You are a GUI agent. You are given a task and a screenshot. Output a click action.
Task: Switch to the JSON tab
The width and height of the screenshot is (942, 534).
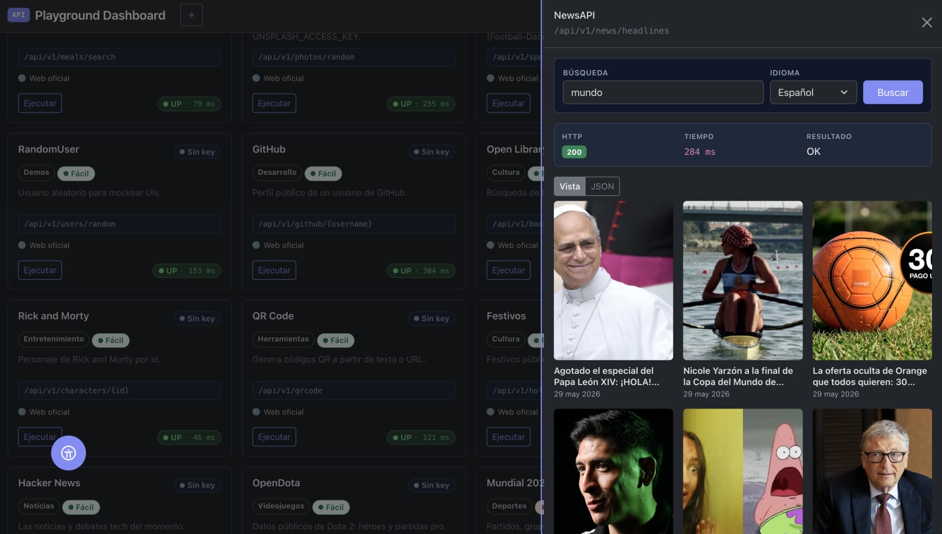click(602, 186)
